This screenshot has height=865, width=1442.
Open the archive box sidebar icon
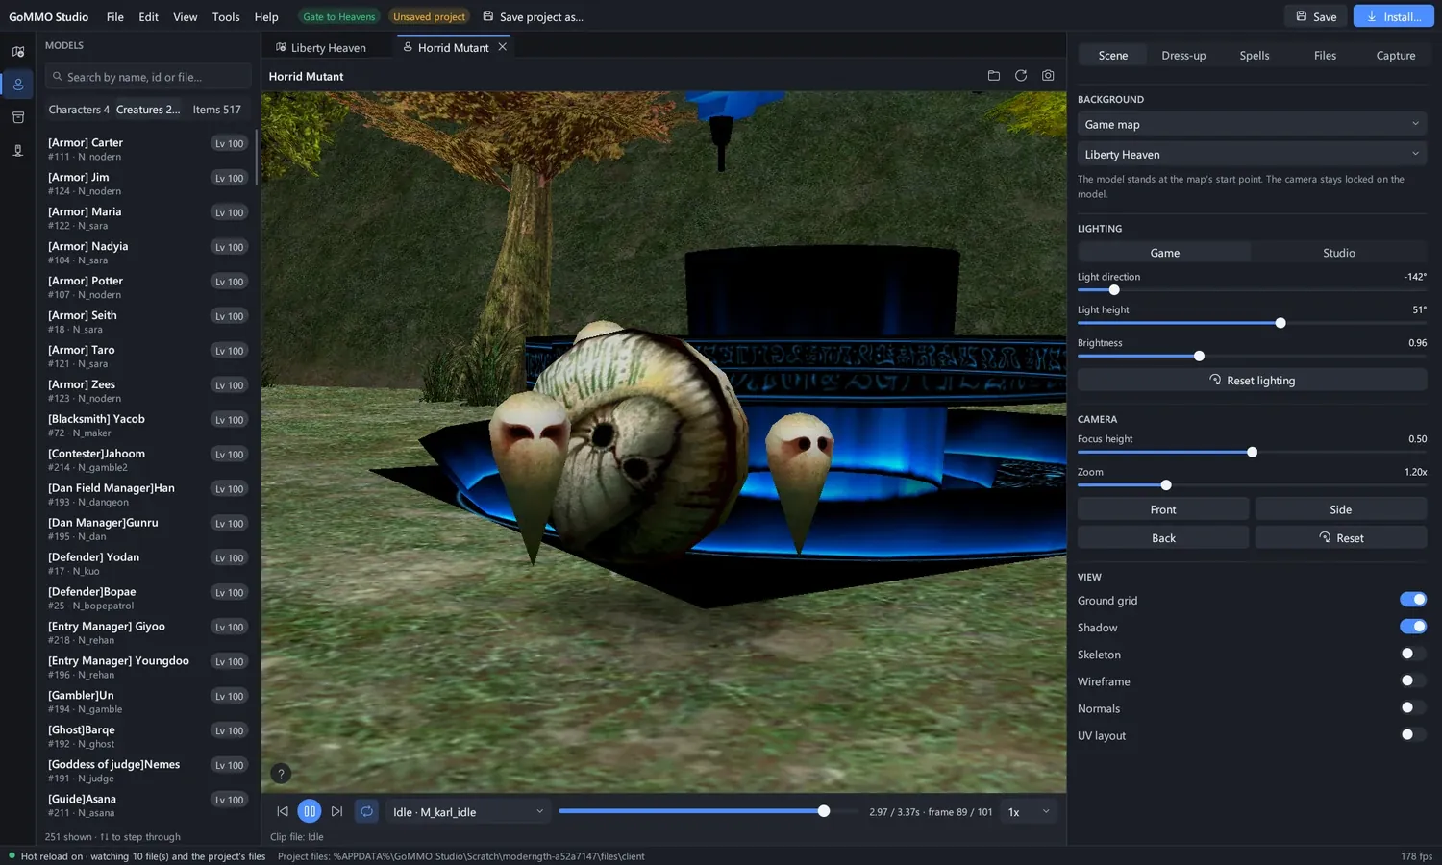coord(17,117)
